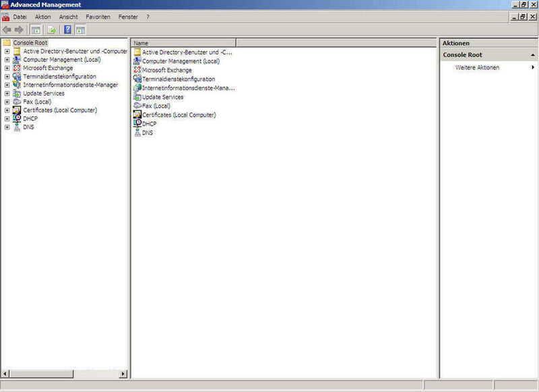
Task: Select Microsoft Exchange icon in the list pane
Action: (137, 70)
